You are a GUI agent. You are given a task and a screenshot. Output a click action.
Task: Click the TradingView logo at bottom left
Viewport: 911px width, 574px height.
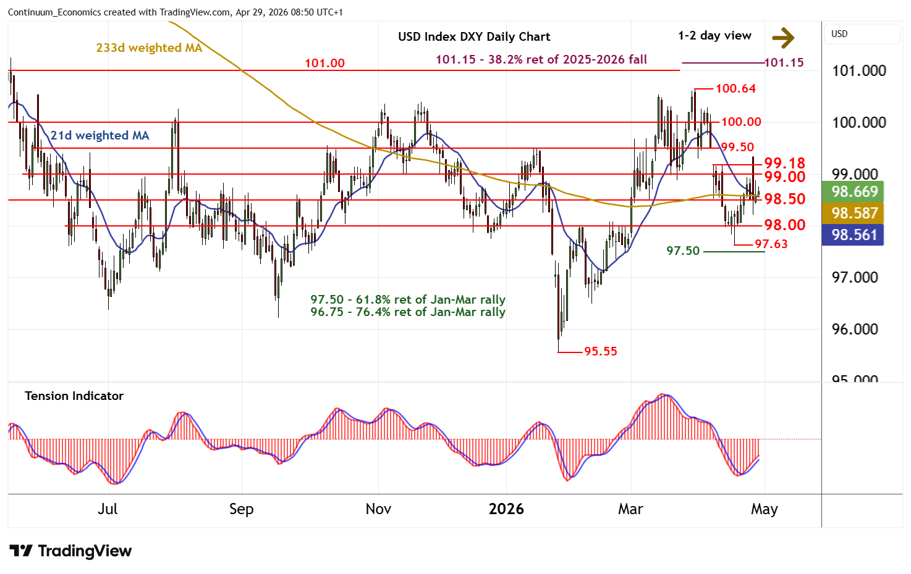(71, 551)
